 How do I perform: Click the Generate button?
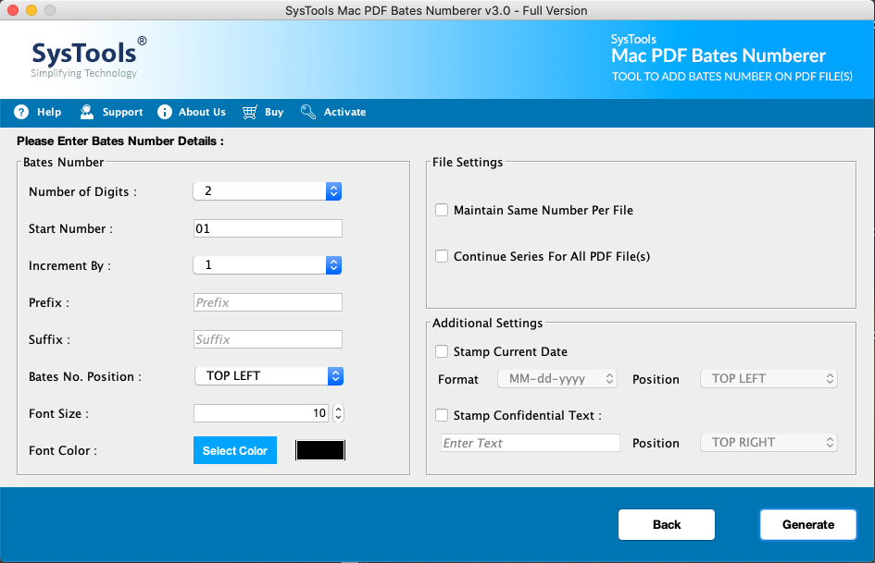point(808,524)
